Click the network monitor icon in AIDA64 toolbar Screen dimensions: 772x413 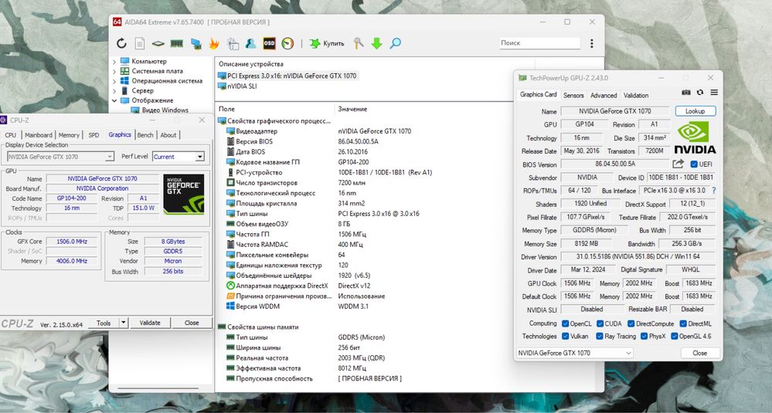click(x=196, y=44)
